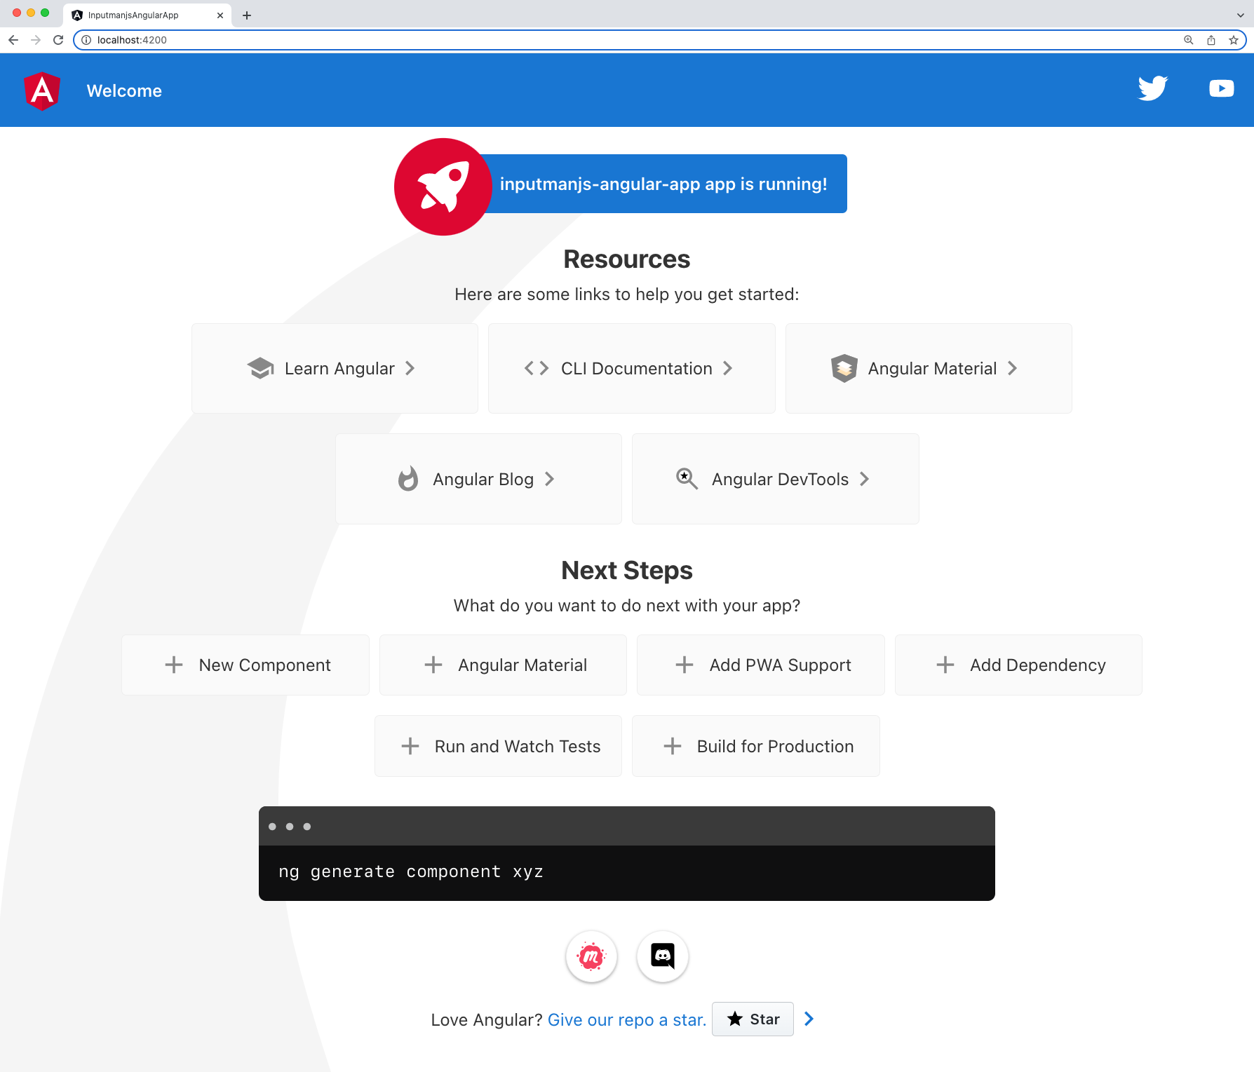This screenshot has height=1072, width=1254.
Task: Click the terminal command ng generate component xyz
Action: point(411,871)
